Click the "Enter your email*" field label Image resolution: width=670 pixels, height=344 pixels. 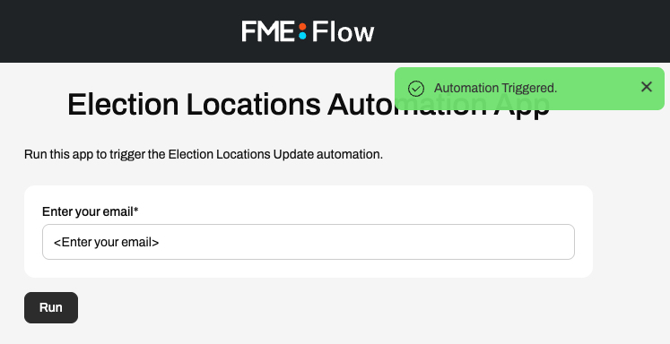(x=91, y=211)
